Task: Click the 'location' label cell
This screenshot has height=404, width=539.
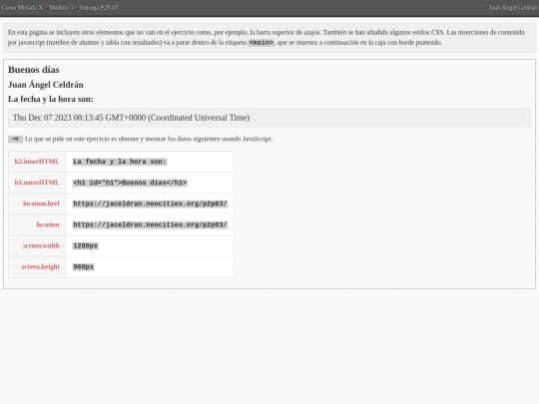Action: pyautogui.click(x=37, y=224)
